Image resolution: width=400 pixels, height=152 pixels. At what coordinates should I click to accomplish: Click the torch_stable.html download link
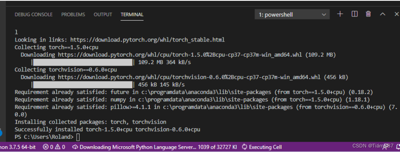coord(148,40)
